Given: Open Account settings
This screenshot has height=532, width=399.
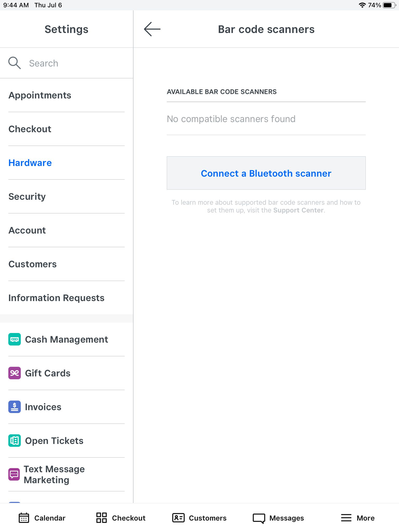Looking at the screenshot, I should (27, 230).
